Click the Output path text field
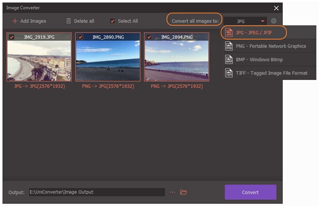This screenshot has width=320, height=207. click(96, 192)
